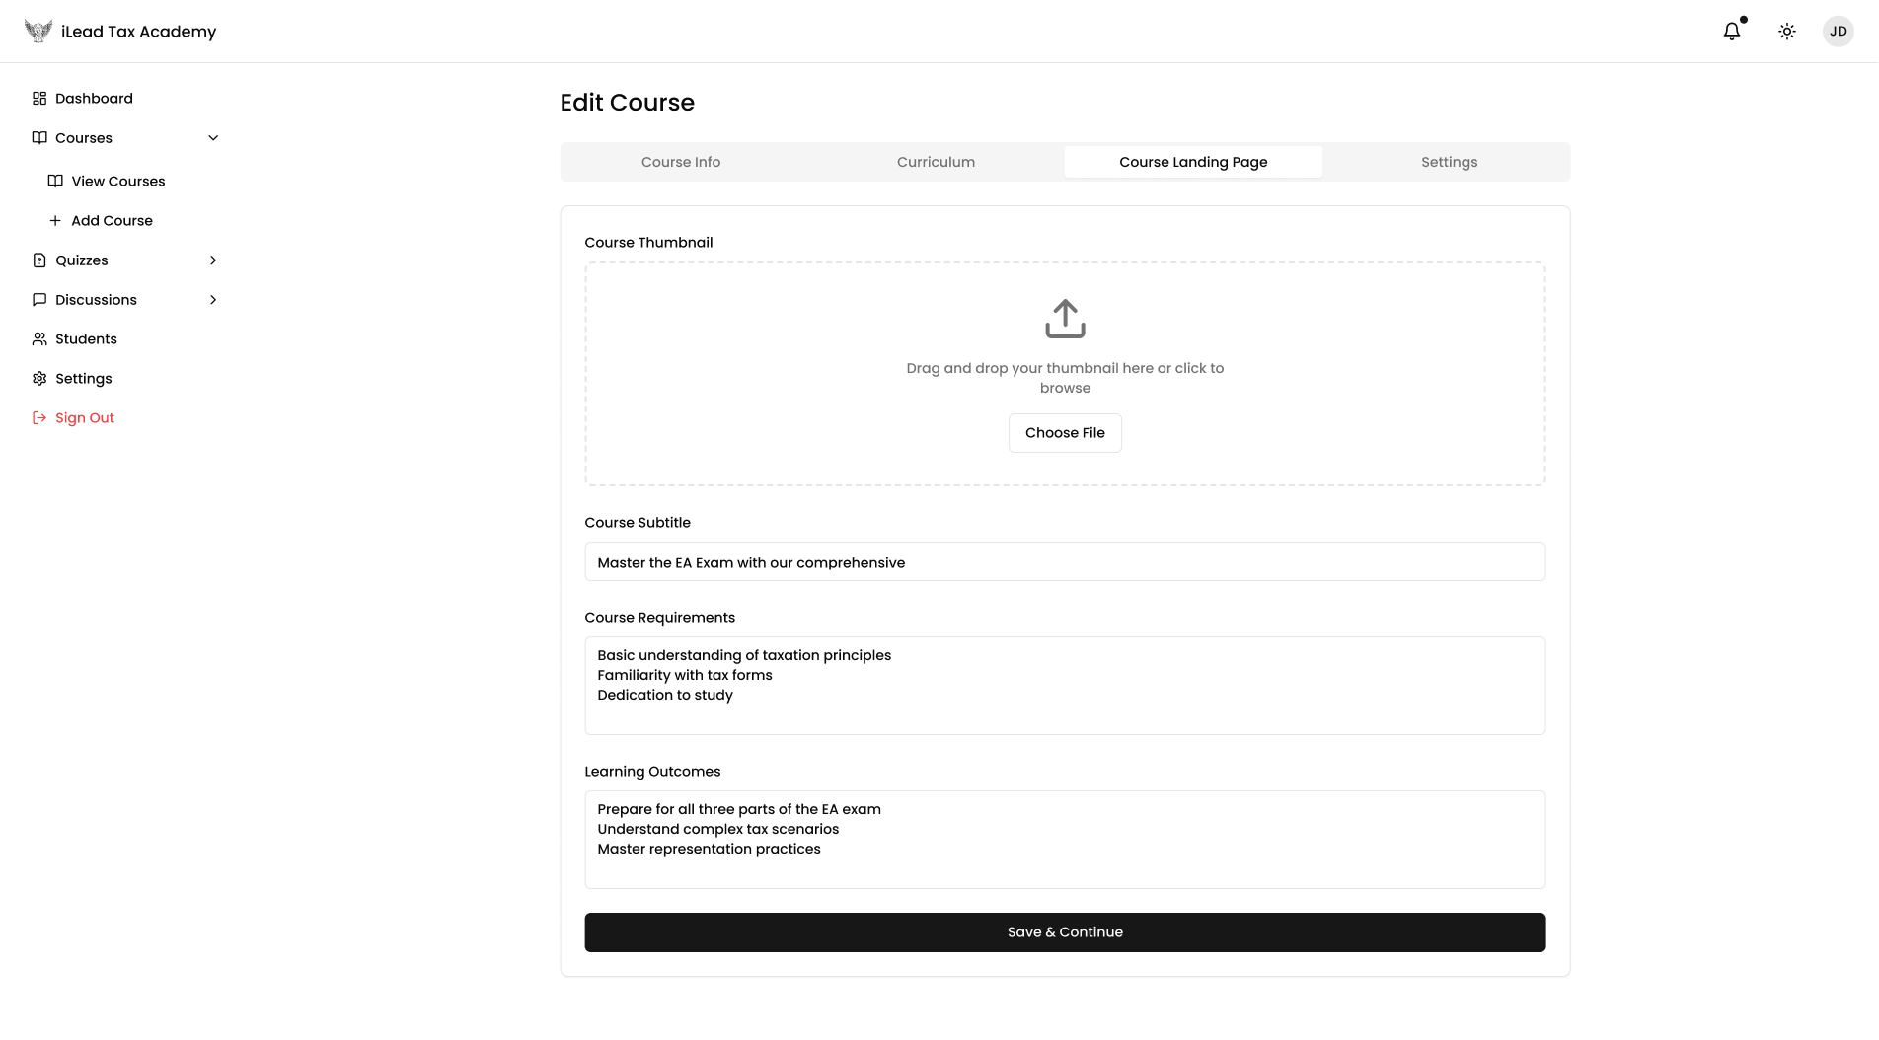Collapse the Courses menu chevron

(x=213, y=138)
